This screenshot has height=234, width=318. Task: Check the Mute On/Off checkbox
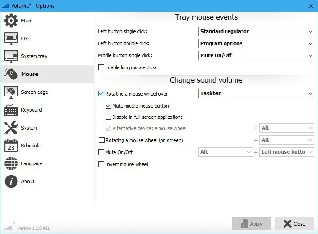[x=101, y=152]
